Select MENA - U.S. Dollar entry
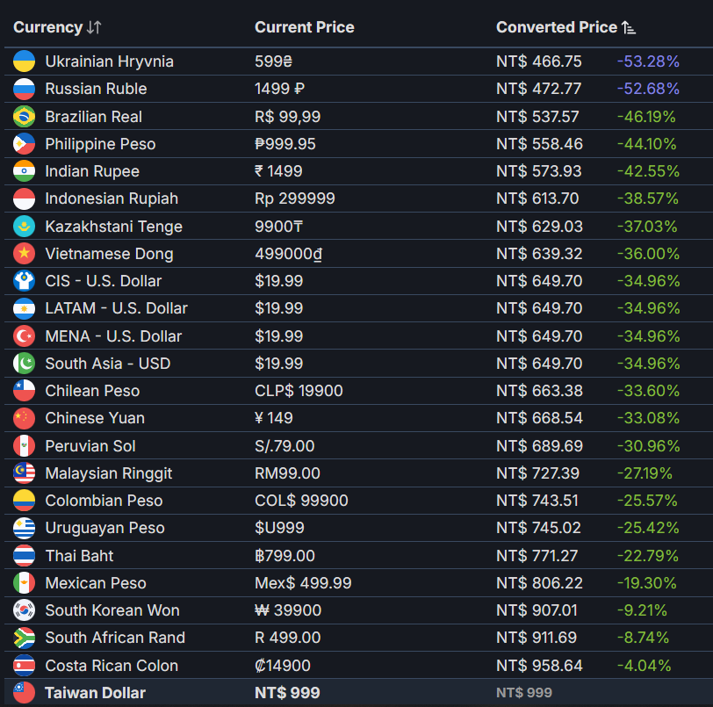Viewport: 713px width, 707px height. coord(113,336)
